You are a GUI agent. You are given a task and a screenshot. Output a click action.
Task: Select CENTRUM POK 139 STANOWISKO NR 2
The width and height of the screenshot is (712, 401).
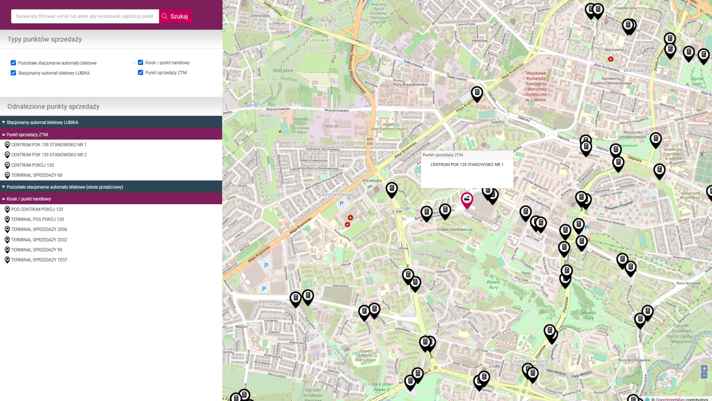(x=49, y=155)
